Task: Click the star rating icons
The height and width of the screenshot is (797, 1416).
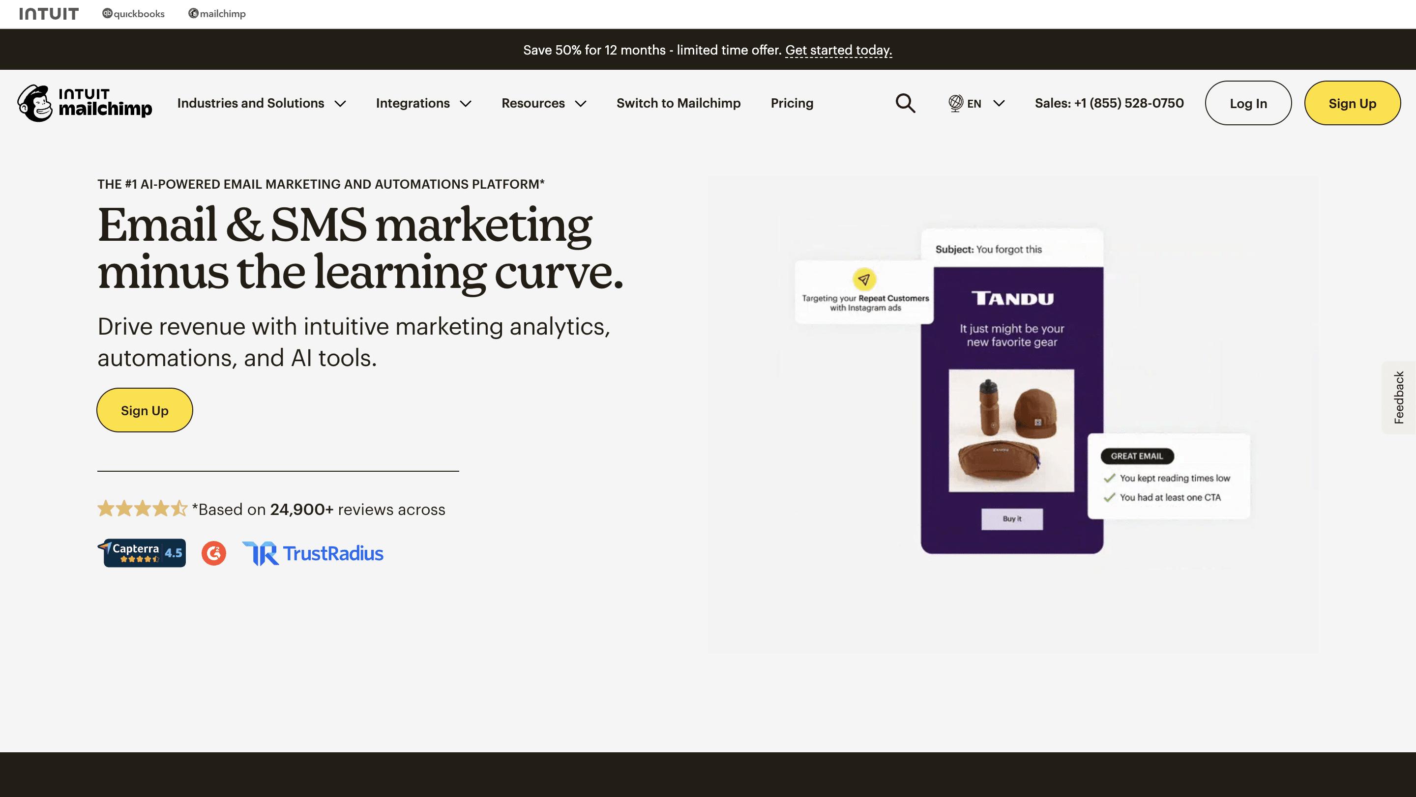Action: (x=143, y=509)
